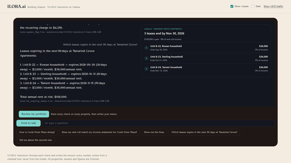
Task: Select 'How is Coral Wren Plaza doing?' suggestion
Action: coord(37,132)
